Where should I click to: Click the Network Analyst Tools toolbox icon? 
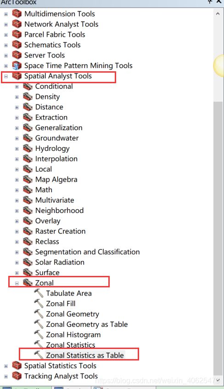17,24
